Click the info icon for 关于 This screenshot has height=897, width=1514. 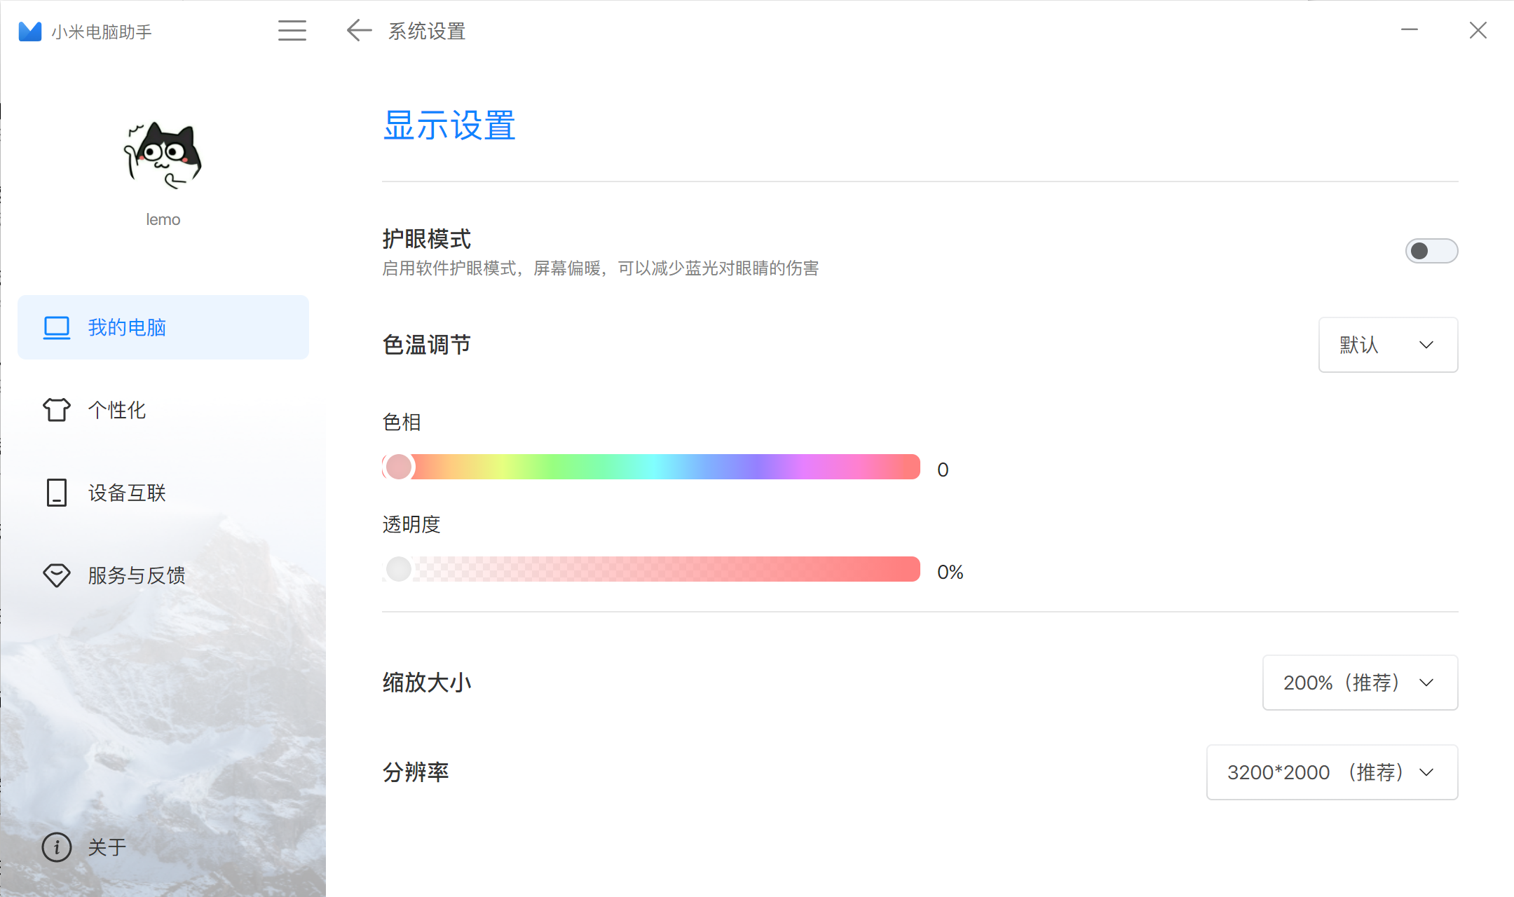[57, 847]
